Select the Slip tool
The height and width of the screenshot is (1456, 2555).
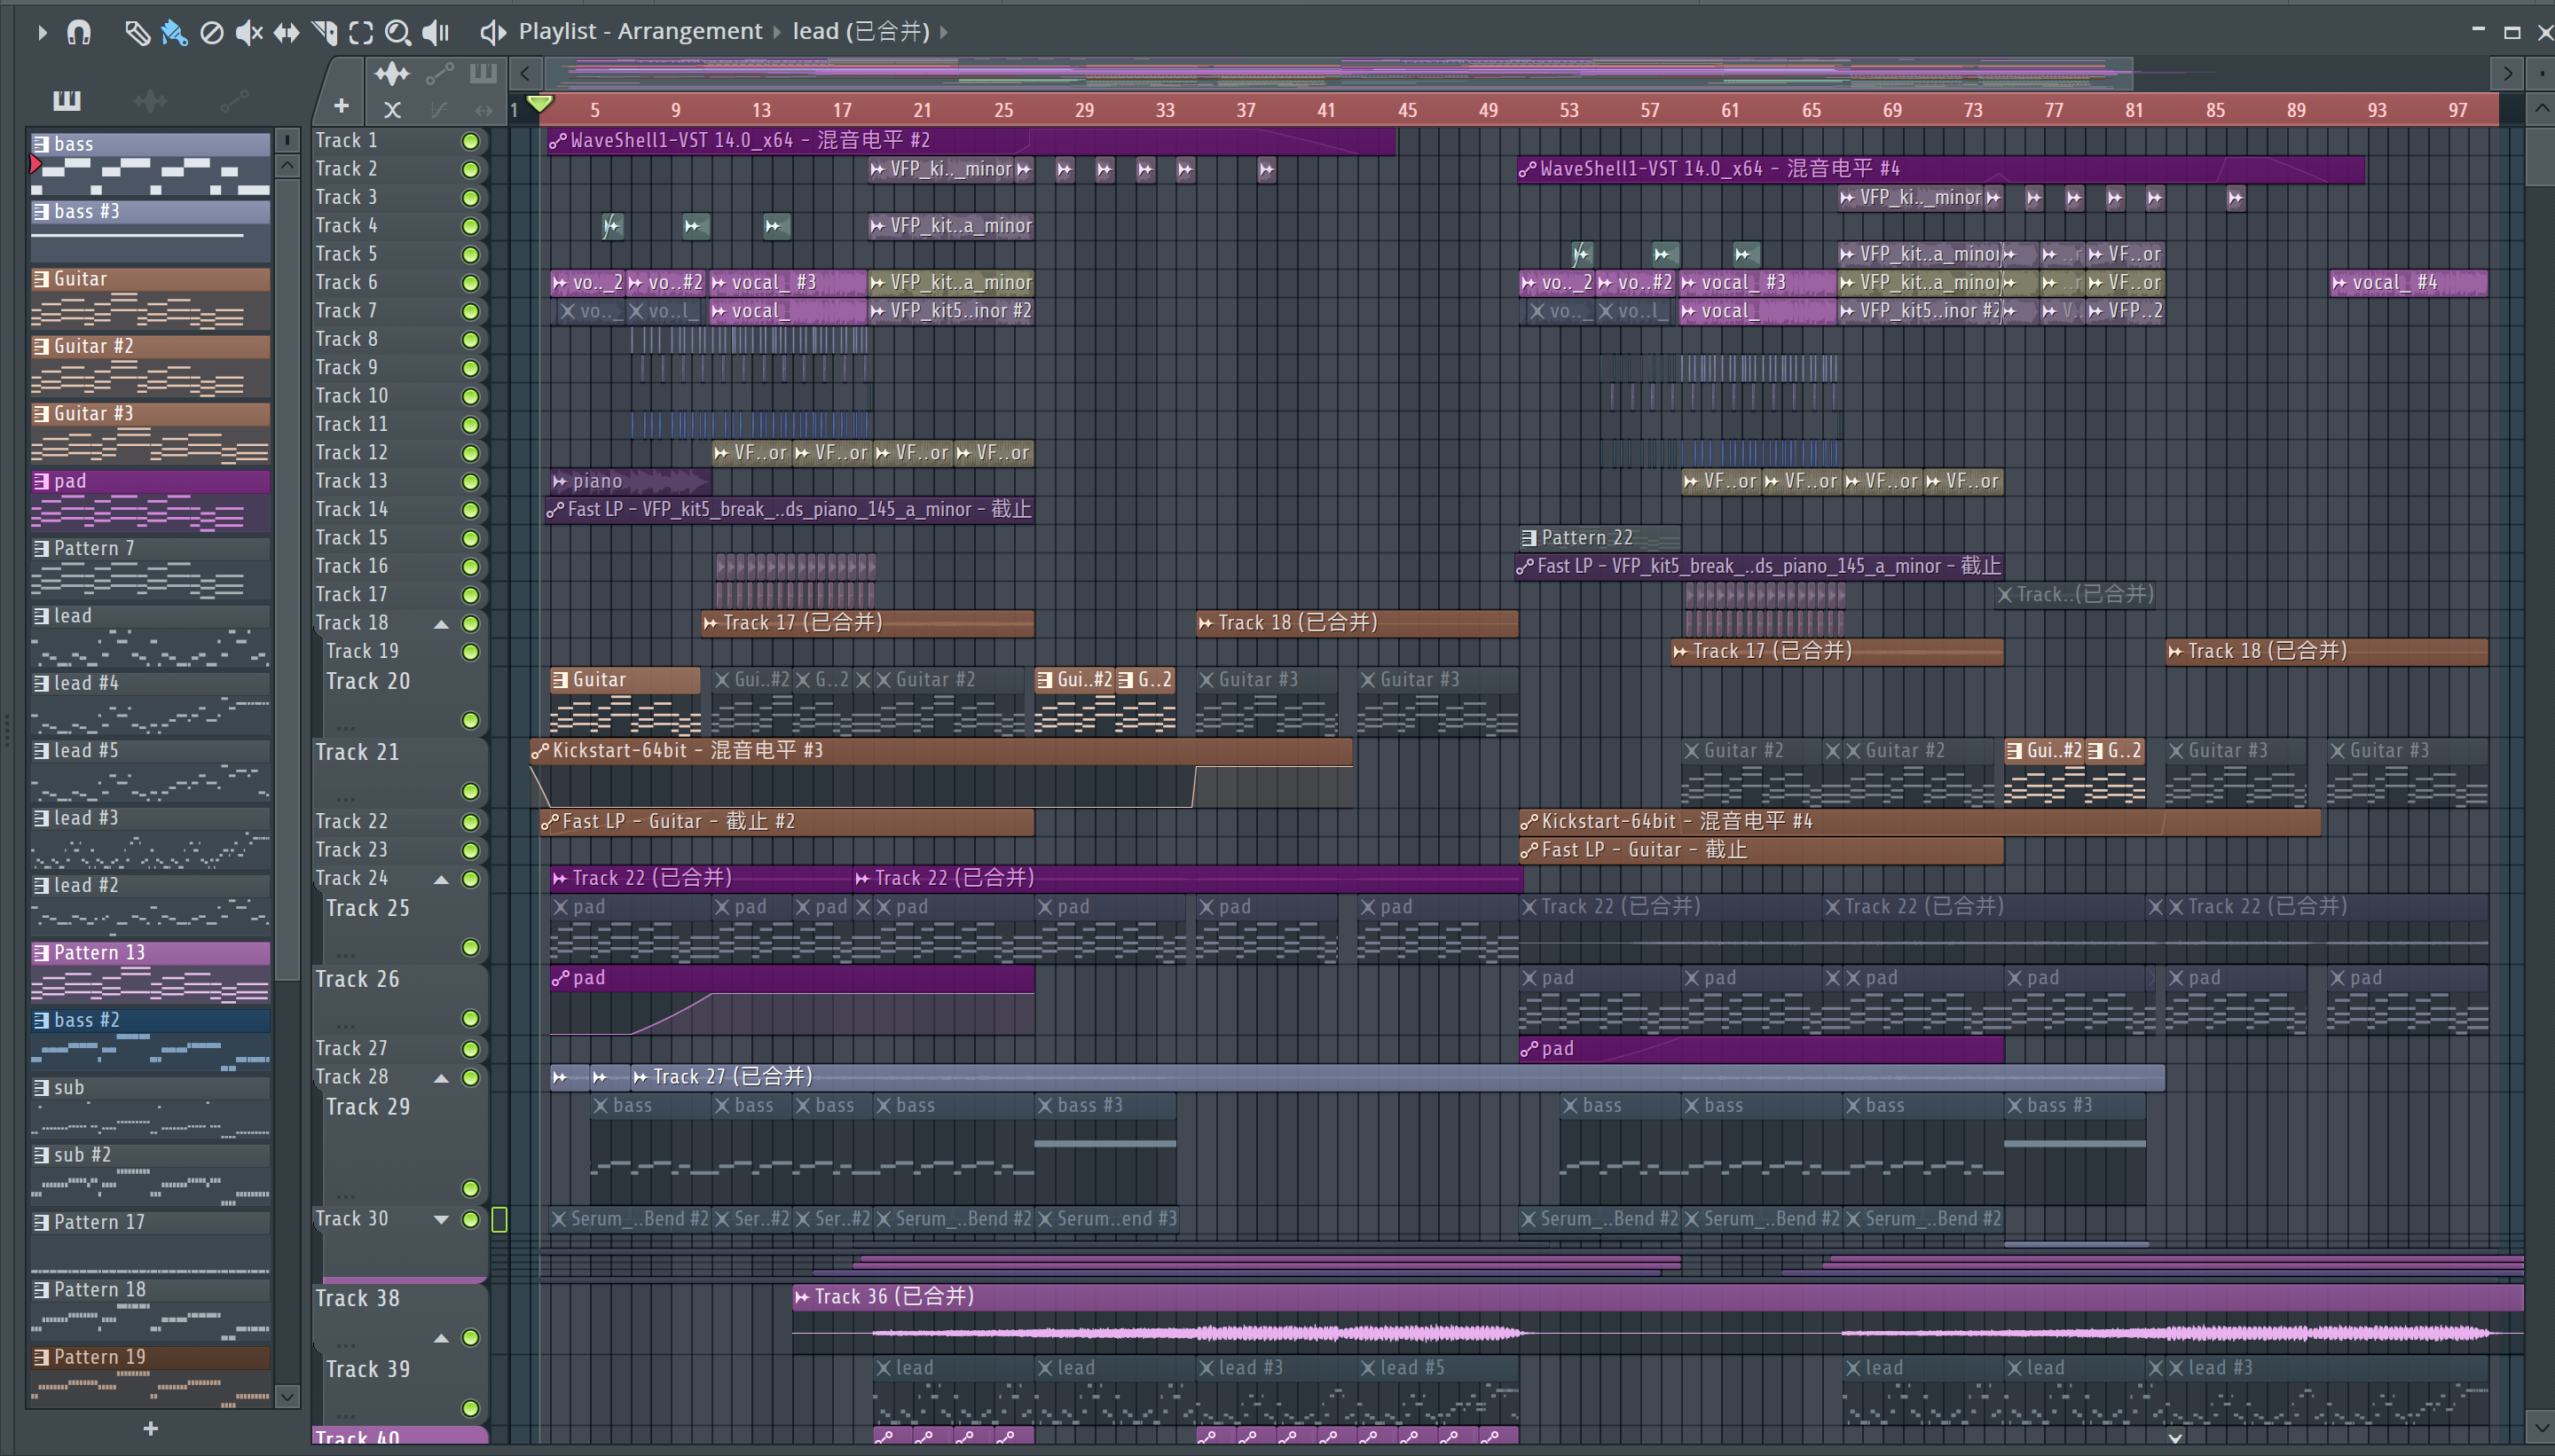(287, 32)
